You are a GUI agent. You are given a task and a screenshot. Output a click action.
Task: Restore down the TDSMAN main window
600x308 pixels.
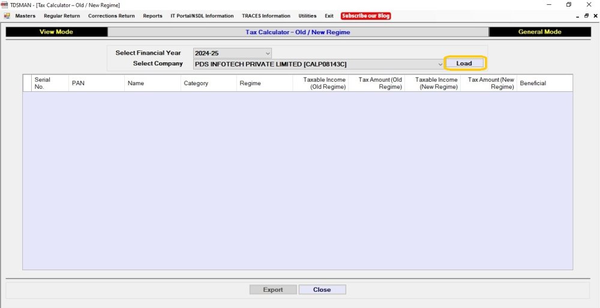coord(569,5)
